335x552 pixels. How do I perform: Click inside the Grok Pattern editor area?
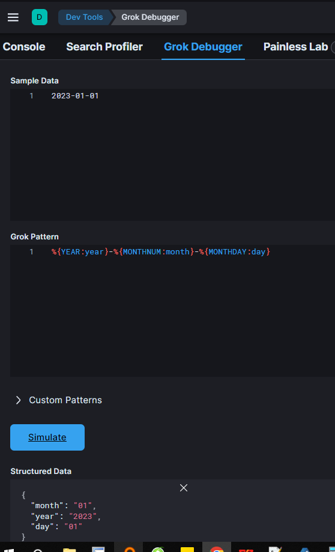[173, 311]
